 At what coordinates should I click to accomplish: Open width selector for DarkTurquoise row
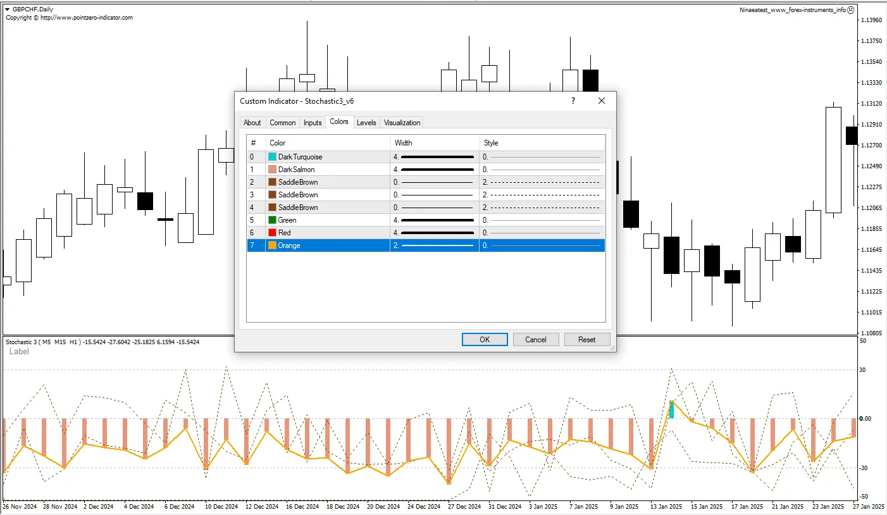(435, 157)
